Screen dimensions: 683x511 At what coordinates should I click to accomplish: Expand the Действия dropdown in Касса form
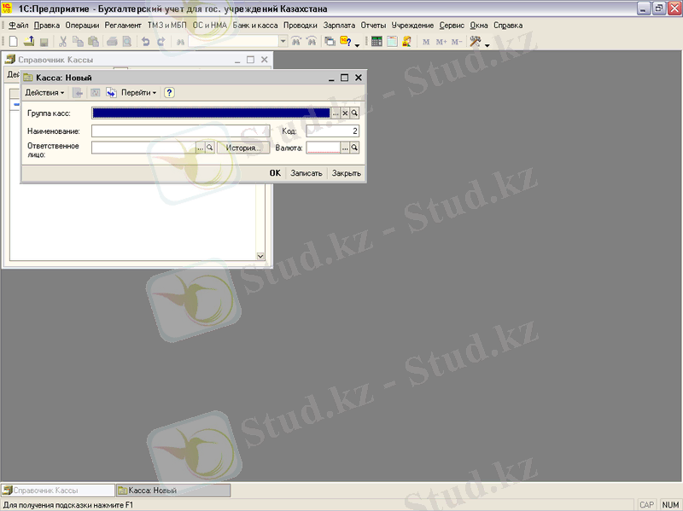pyautogui.click(x=45, y=92)
